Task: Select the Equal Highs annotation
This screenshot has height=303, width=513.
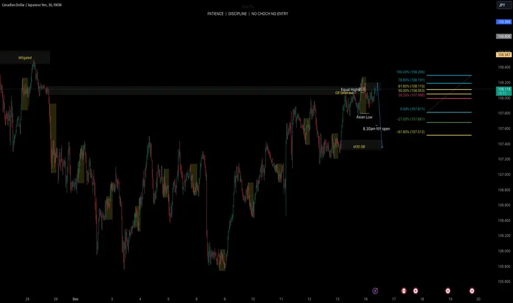Action: 350,89
